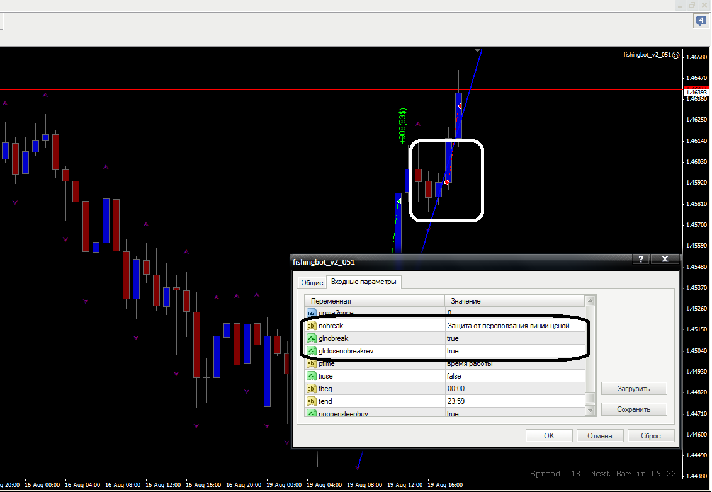Select the tend value 23:59

(456, 401)
